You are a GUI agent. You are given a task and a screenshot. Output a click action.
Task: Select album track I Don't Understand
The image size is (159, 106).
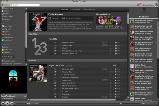point(85,86)
